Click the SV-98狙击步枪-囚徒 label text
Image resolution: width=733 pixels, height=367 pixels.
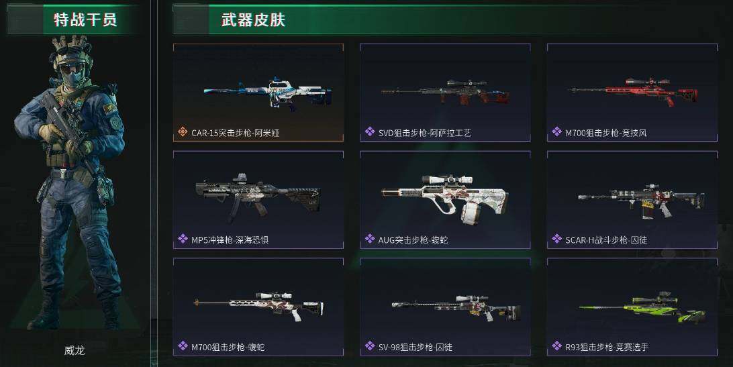click(415, 347)
